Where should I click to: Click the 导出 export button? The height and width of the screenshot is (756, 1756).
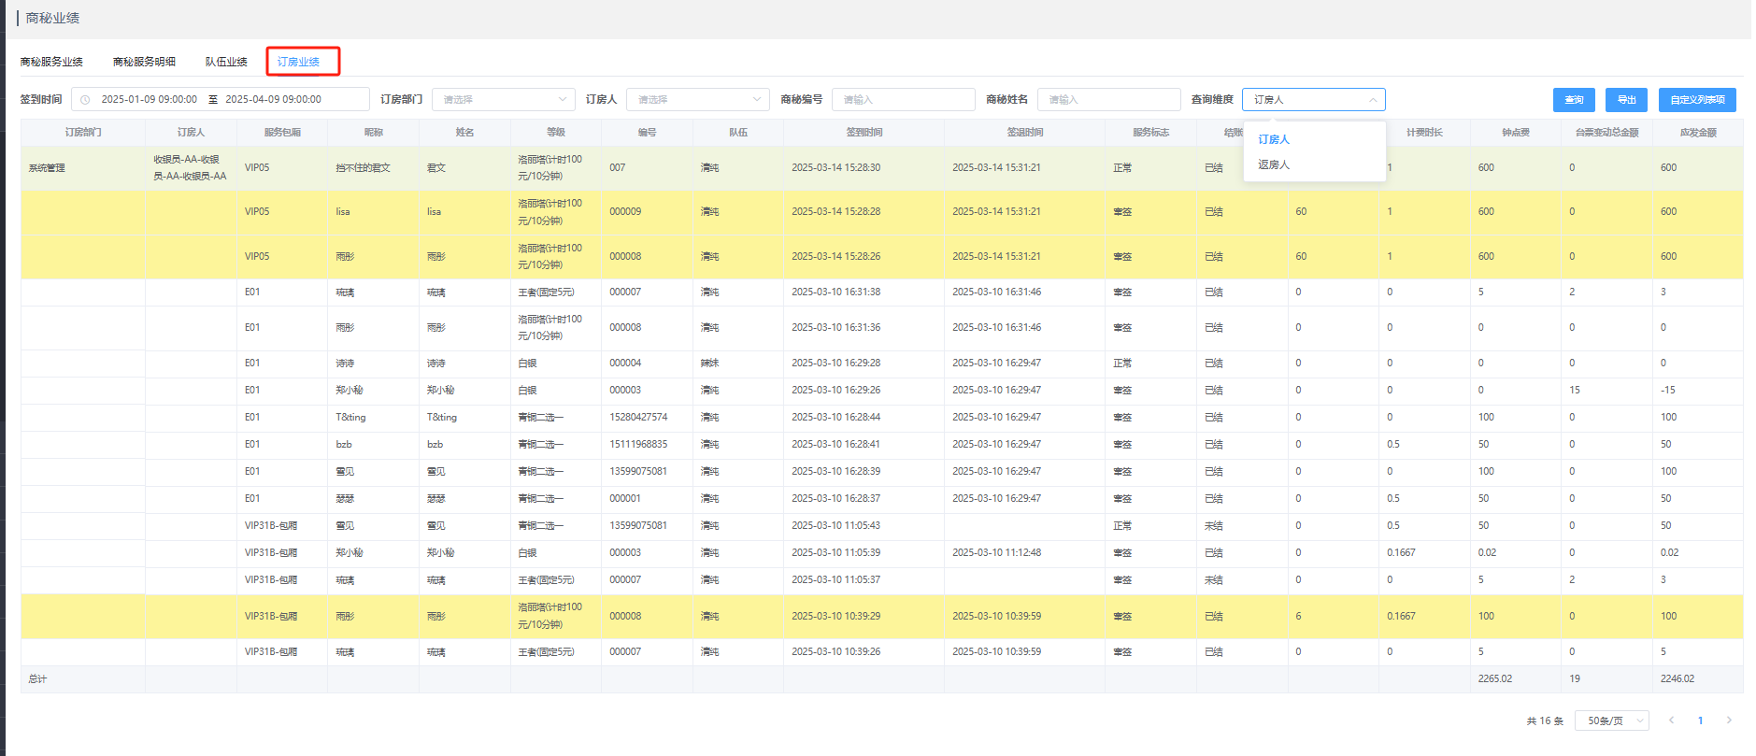[x=1626, y=100]
